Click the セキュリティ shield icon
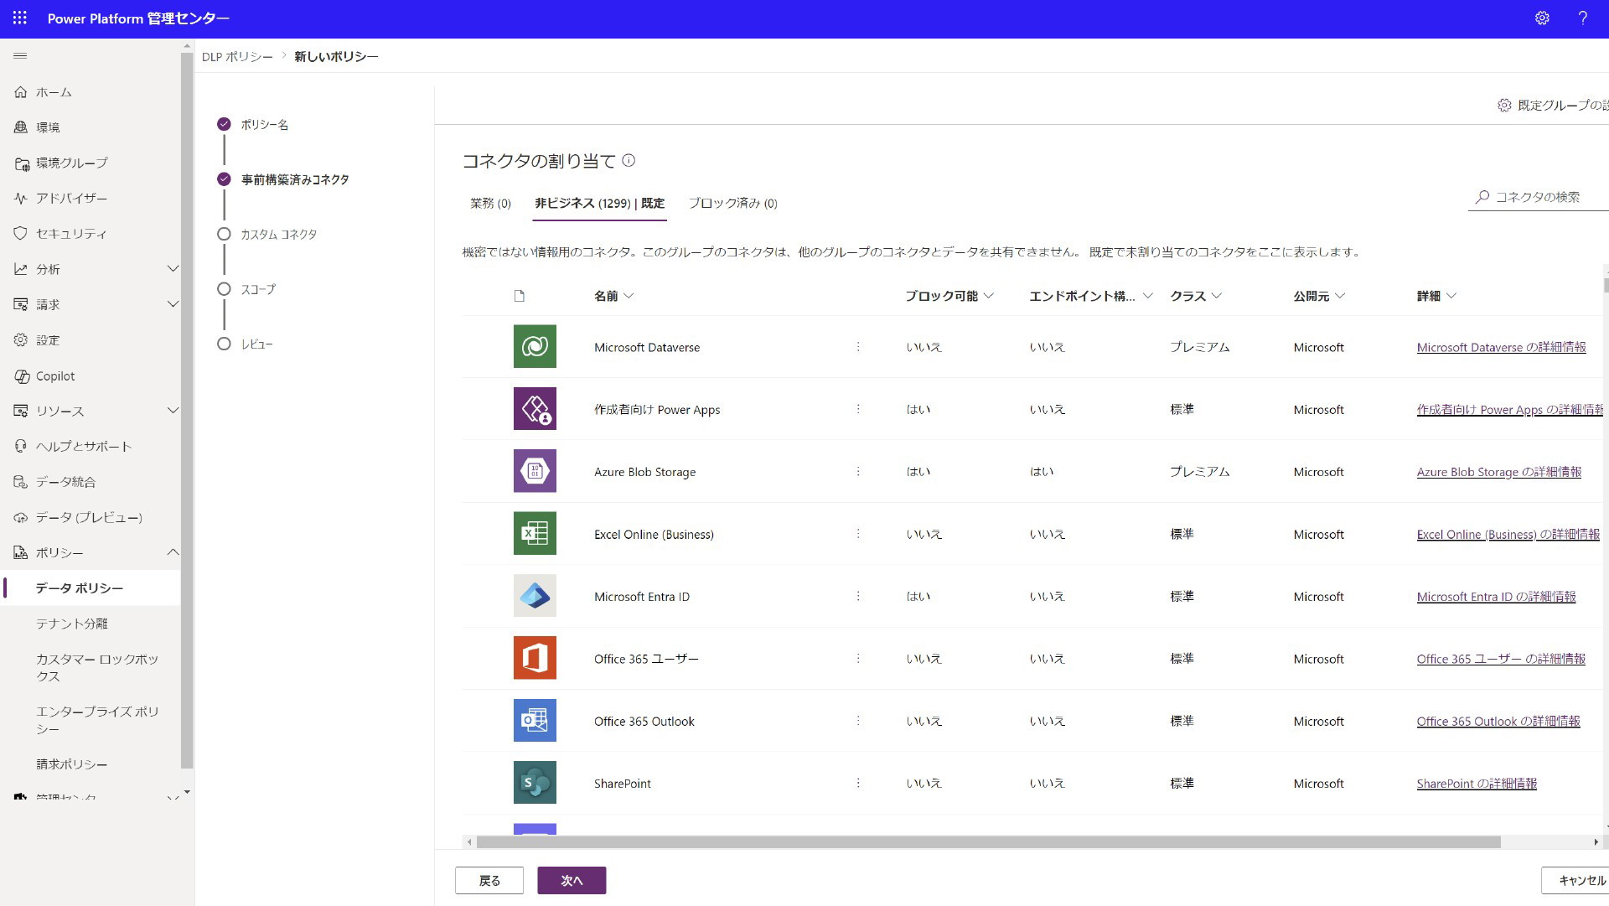1609x906 pixels. (x=21, y=234)
